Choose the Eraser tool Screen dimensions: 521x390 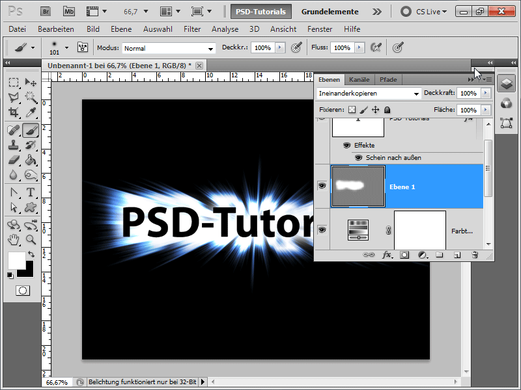point(13,160)
